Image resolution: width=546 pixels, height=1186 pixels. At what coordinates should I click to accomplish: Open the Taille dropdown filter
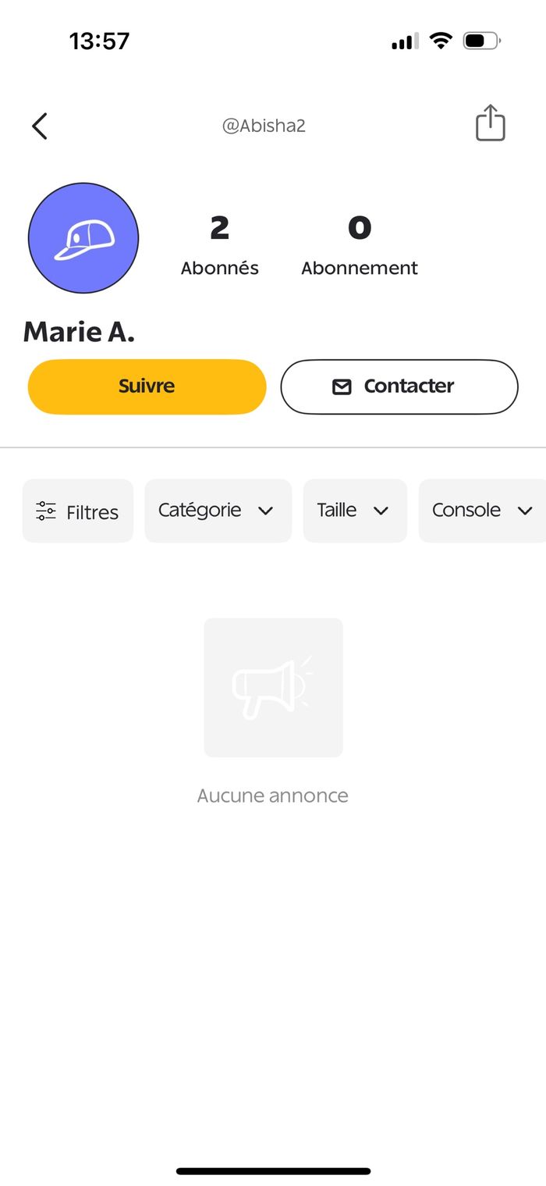[x=355, y=511]
